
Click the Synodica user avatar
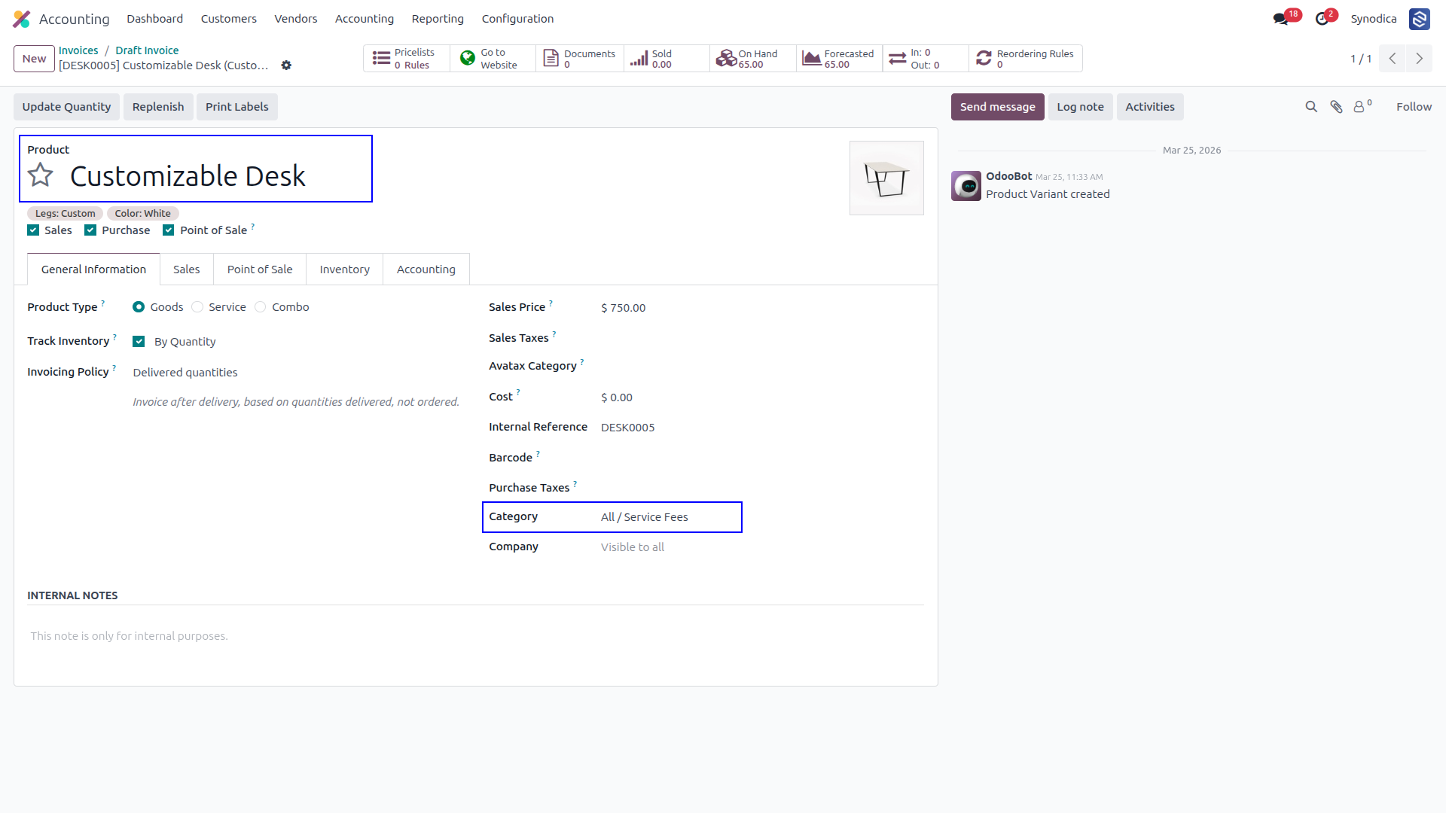[1420, 19]
